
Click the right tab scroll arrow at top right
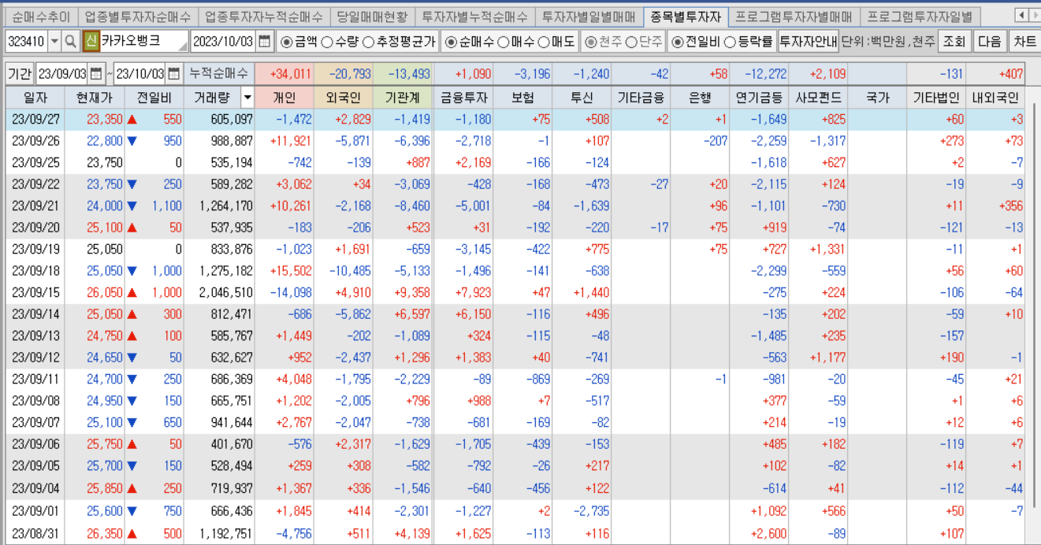(x=1034, y=16)
